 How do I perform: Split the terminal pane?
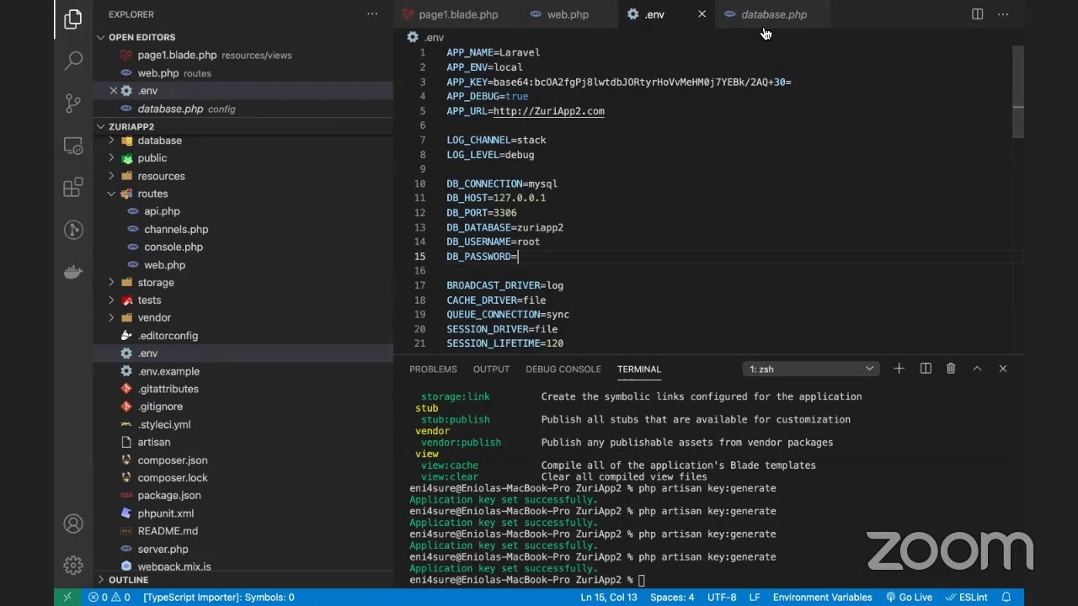(x=926, y=369)
